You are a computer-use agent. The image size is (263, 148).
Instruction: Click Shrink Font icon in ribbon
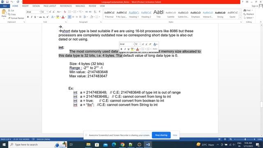(x=54, y=12)
